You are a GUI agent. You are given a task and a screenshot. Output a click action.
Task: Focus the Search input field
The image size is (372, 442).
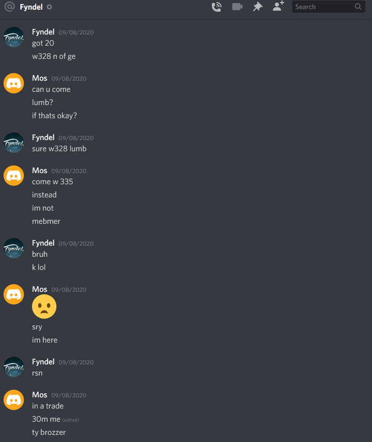(328, 7)
